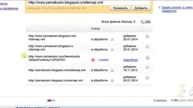
Task: Click status help icon for www.zarnakoom.blogspot.com row
Action: point(112,39)
